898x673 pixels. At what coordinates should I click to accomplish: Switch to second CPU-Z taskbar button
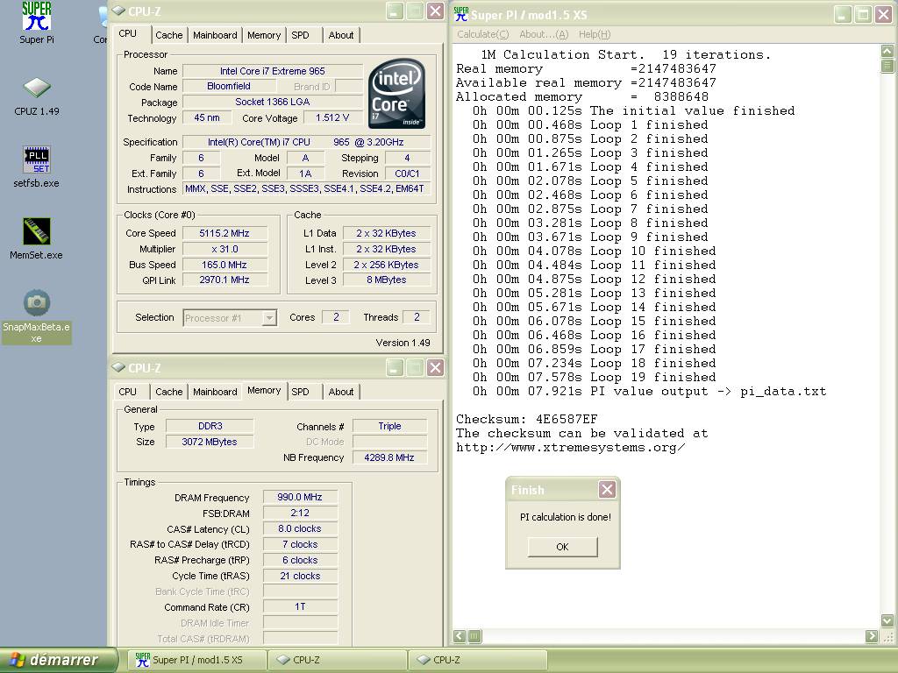coord(478,660)
